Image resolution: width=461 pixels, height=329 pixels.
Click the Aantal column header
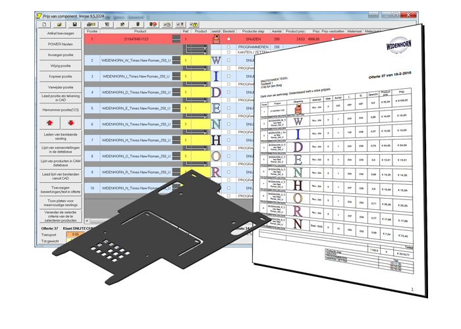pos(277,31)
